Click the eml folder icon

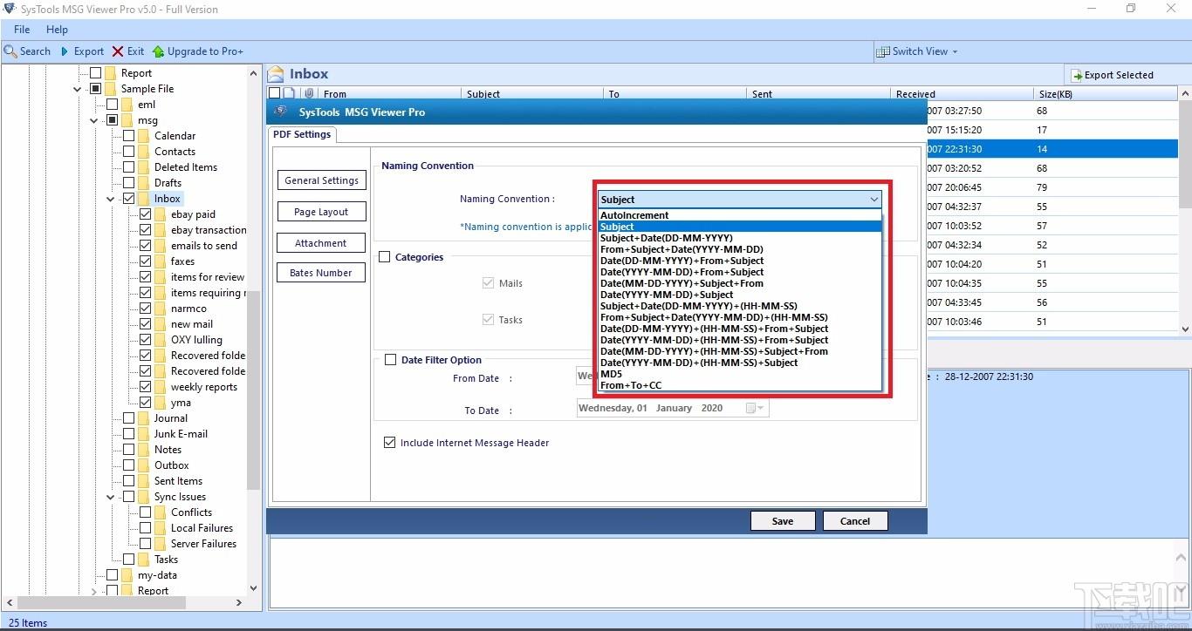tap(127, 105)
